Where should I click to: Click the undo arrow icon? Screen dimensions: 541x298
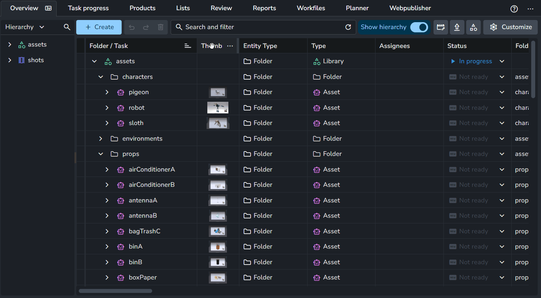coord(132,27)
